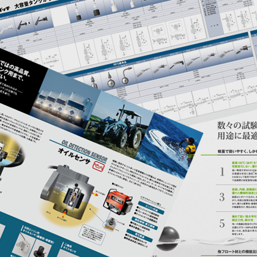
Task: Click the "オイルセンサ" title text
Action: point(74,157)
